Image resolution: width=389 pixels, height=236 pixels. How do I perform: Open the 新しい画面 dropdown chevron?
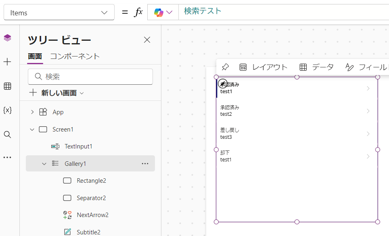tap(82, 93)
